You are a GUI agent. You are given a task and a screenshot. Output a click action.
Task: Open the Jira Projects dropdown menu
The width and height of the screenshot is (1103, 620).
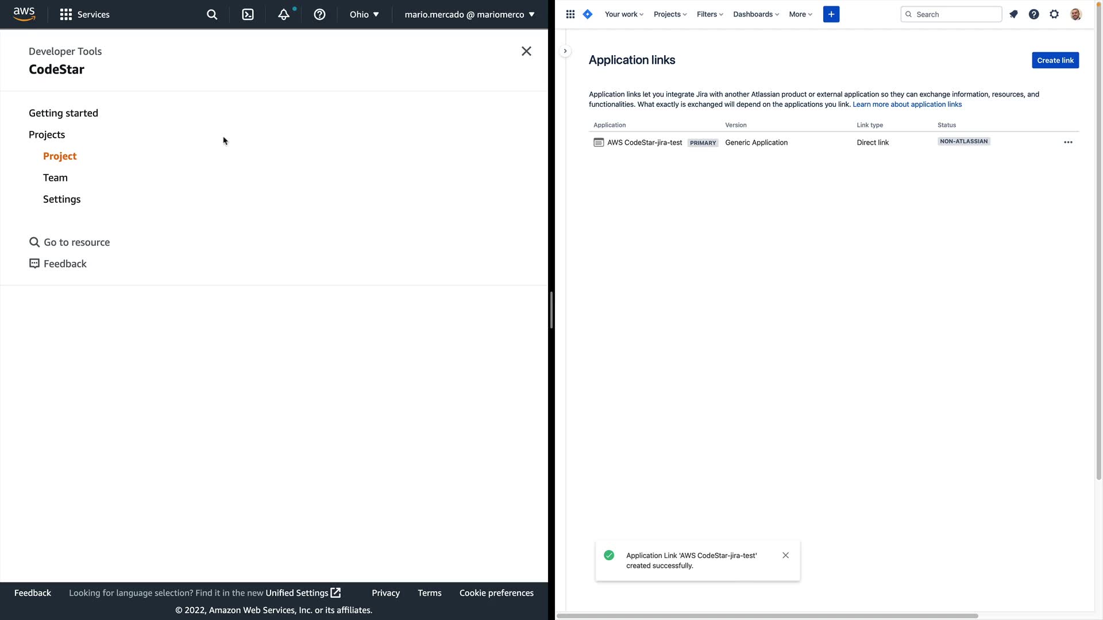click(x=670, y=14)
